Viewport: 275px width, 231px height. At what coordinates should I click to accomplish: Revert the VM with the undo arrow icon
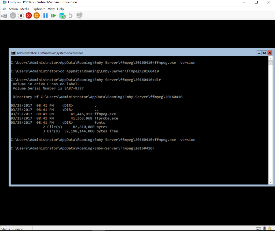point(70,16)
